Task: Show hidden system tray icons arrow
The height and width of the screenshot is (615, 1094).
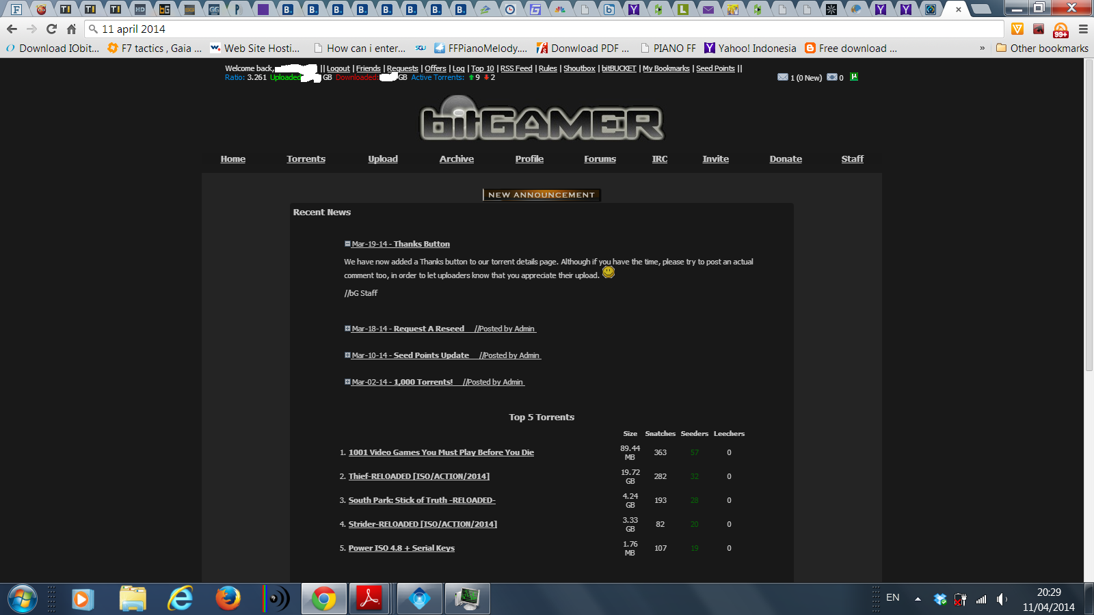Action: pyautogui.click(x=918, y=599)
